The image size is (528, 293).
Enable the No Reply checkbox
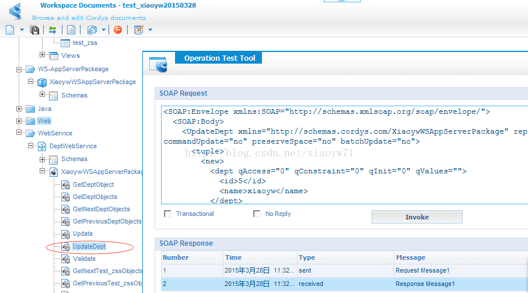257,214
